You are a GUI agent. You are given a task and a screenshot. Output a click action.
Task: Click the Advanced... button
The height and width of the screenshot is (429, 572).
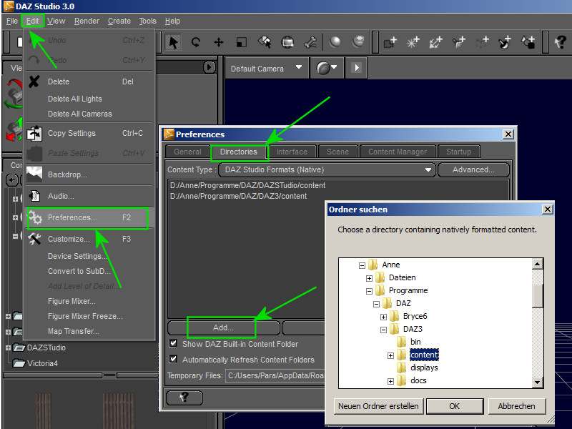473,169
